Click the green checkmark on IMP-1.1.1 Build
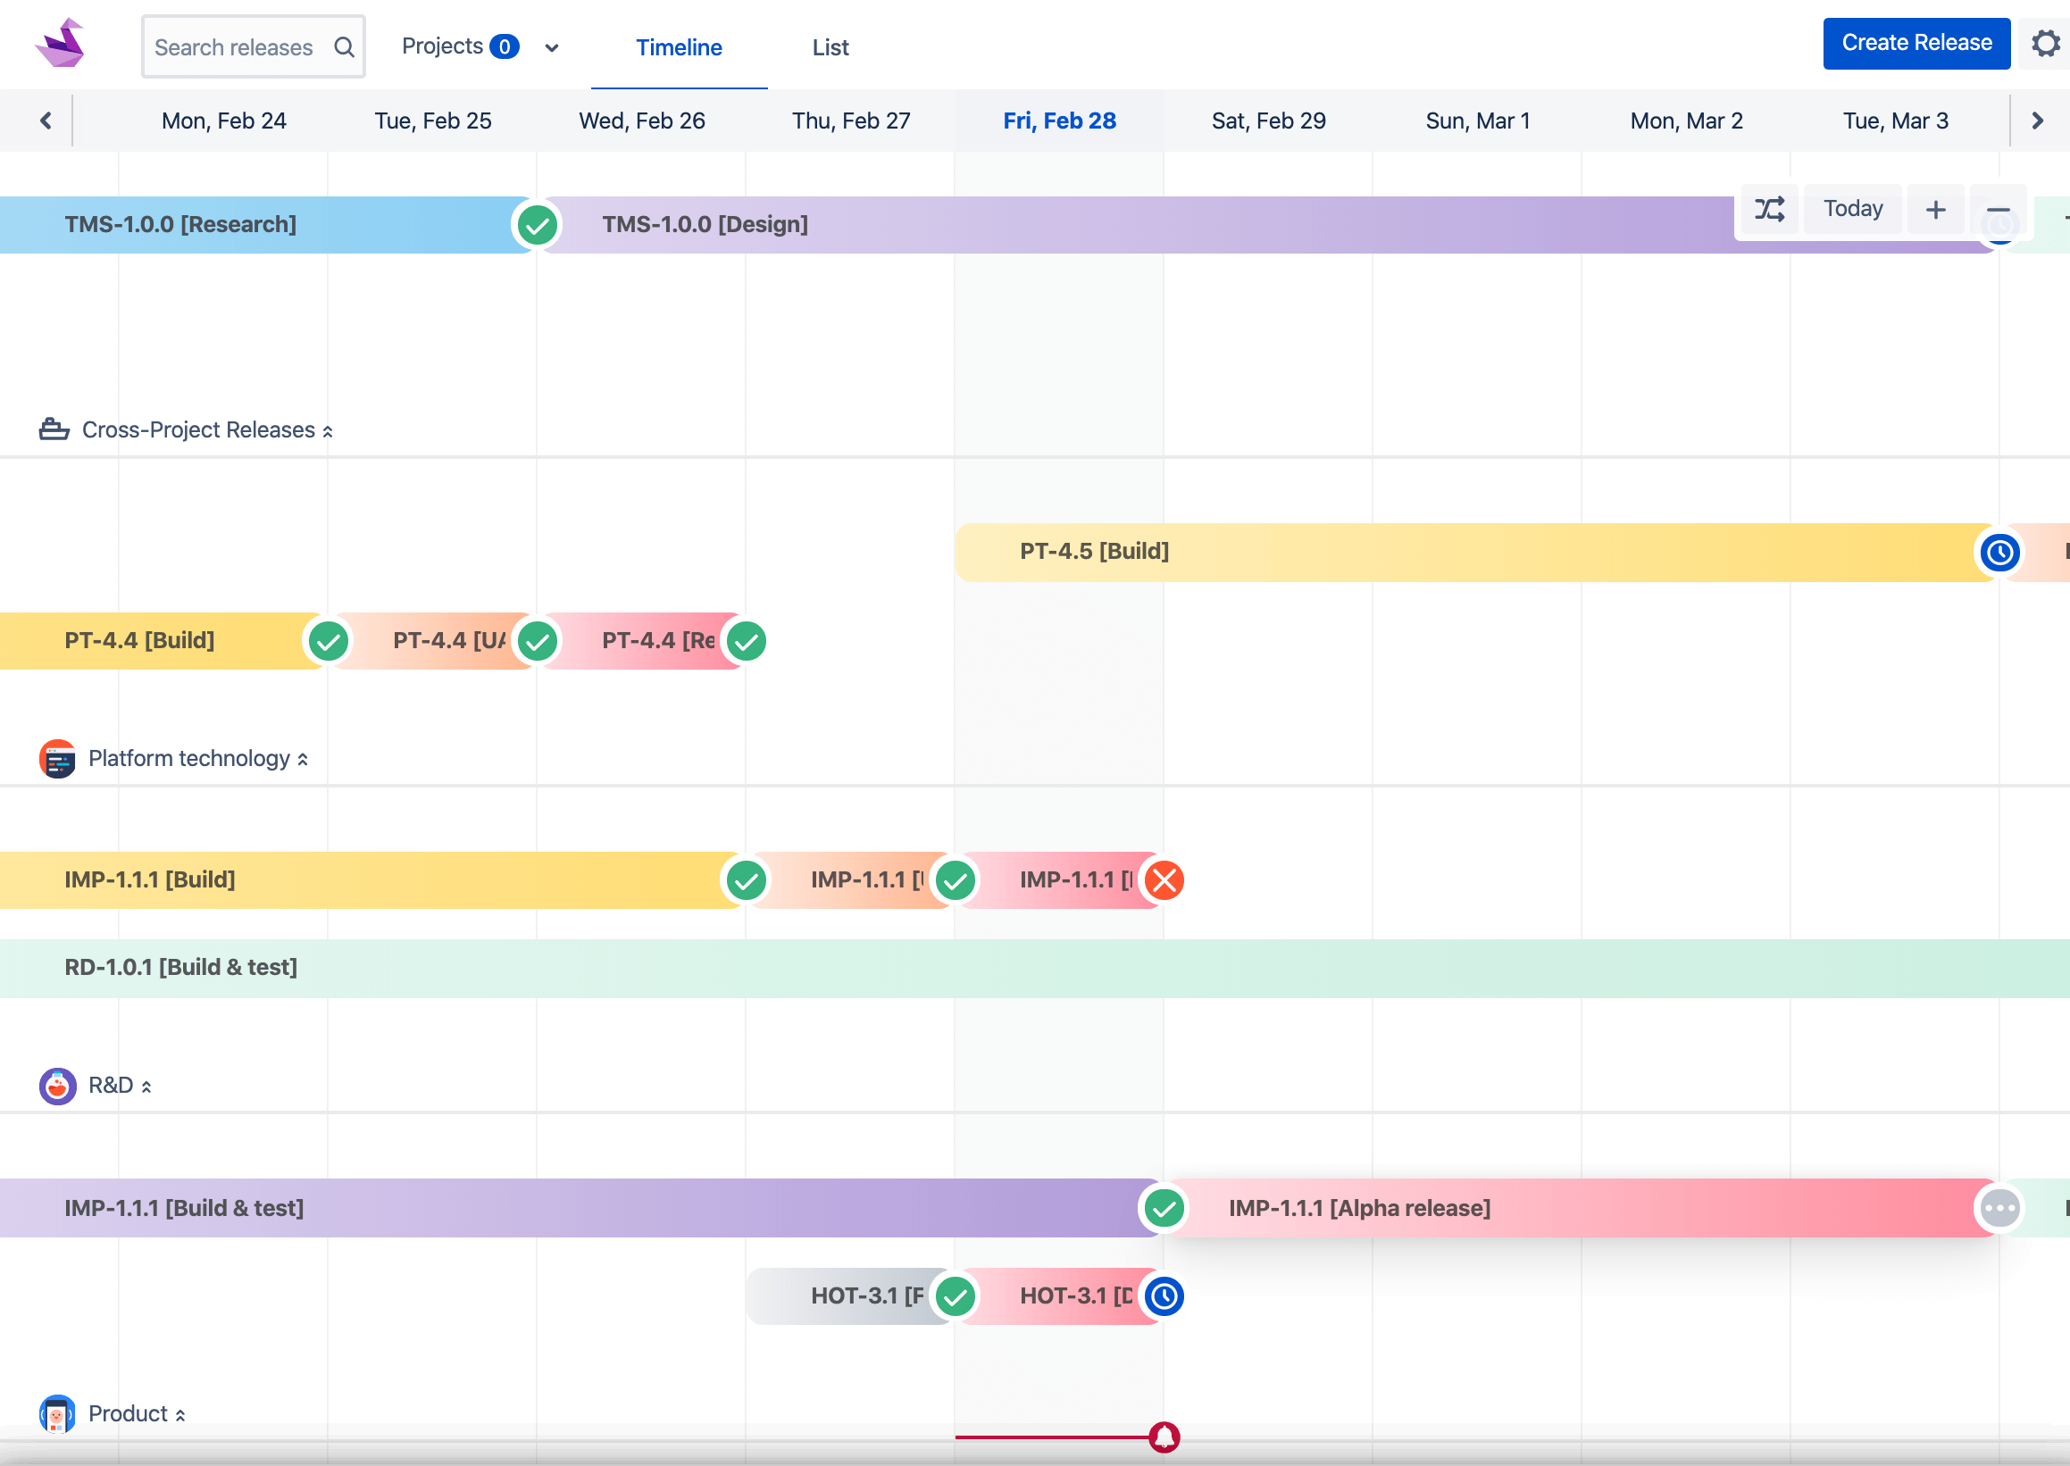Screen dimensions: 2070x1466 pos(746,880)
